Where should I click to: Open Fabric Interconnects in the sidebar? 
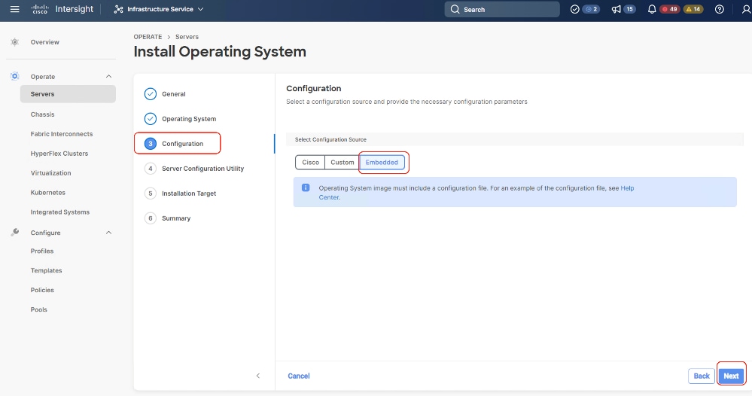point(62,134)
